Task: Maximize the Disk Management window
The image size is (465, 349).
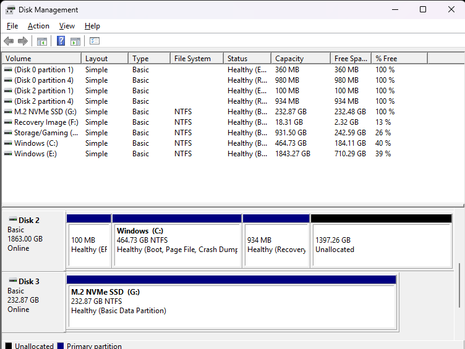Action: [423, 9]
